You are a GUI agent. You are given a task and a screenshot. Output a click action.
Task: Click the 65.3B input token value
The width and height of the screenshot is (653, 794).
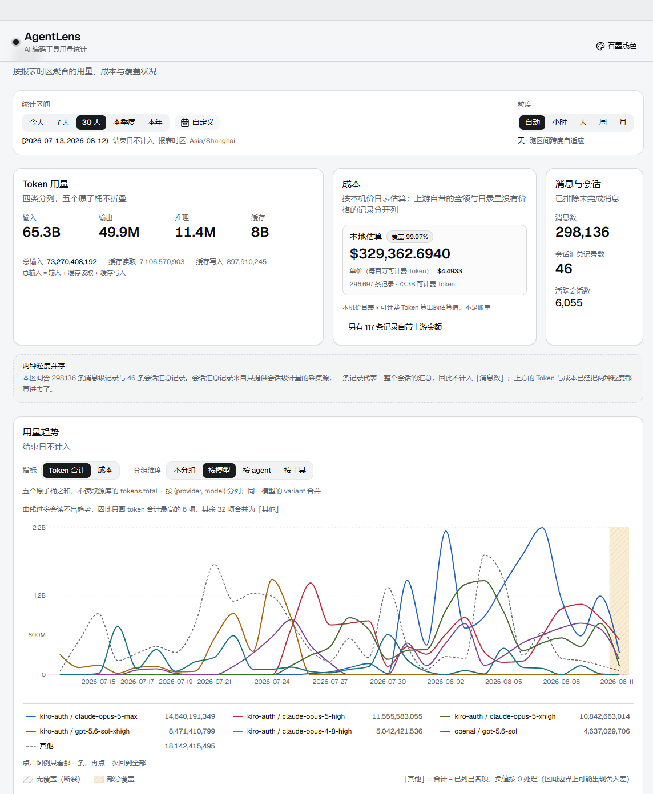click(42, 232)
